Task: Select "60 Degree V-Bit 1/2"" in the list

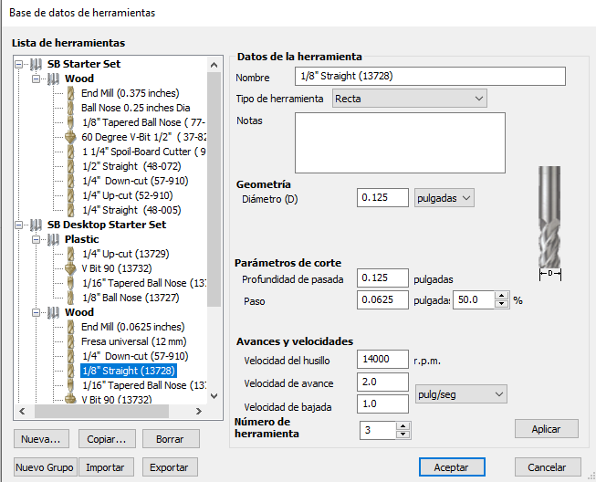Action: pyautogui.click(x=143, y=137)
